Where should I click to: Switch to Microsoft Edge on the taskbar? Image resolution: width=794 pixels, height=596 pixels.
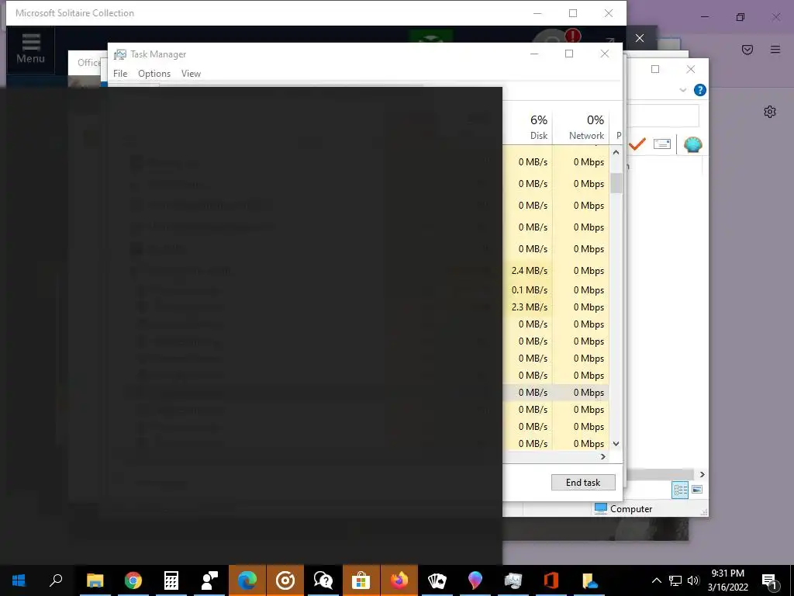pos(247,580)
